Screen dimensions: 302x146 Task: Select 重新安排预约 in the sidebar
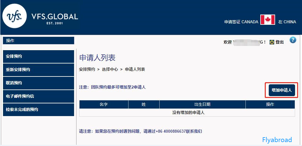pyautogui.click(x=38, y=70)
